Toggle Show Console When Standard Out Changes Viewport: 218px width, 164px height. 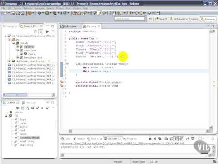pos(176,138)
